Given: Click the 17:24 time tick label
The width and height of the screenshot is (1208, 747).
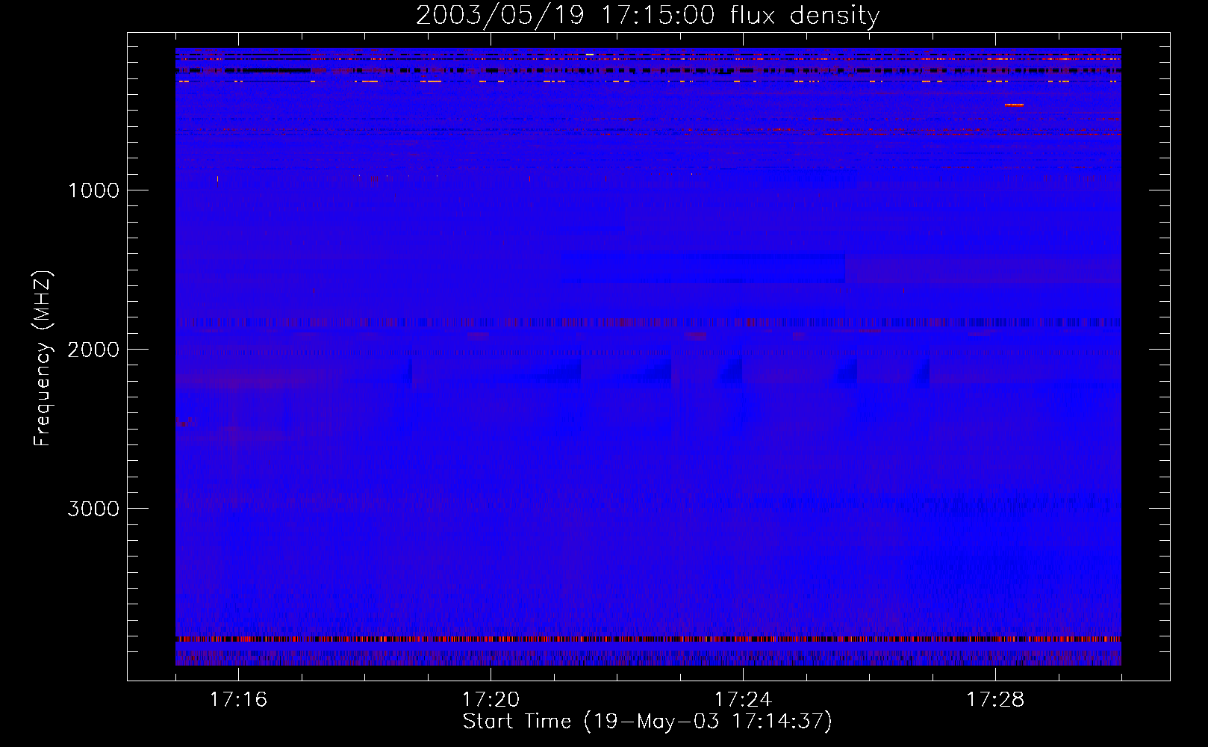Looking at the screenshot, I should coord(743,699).
